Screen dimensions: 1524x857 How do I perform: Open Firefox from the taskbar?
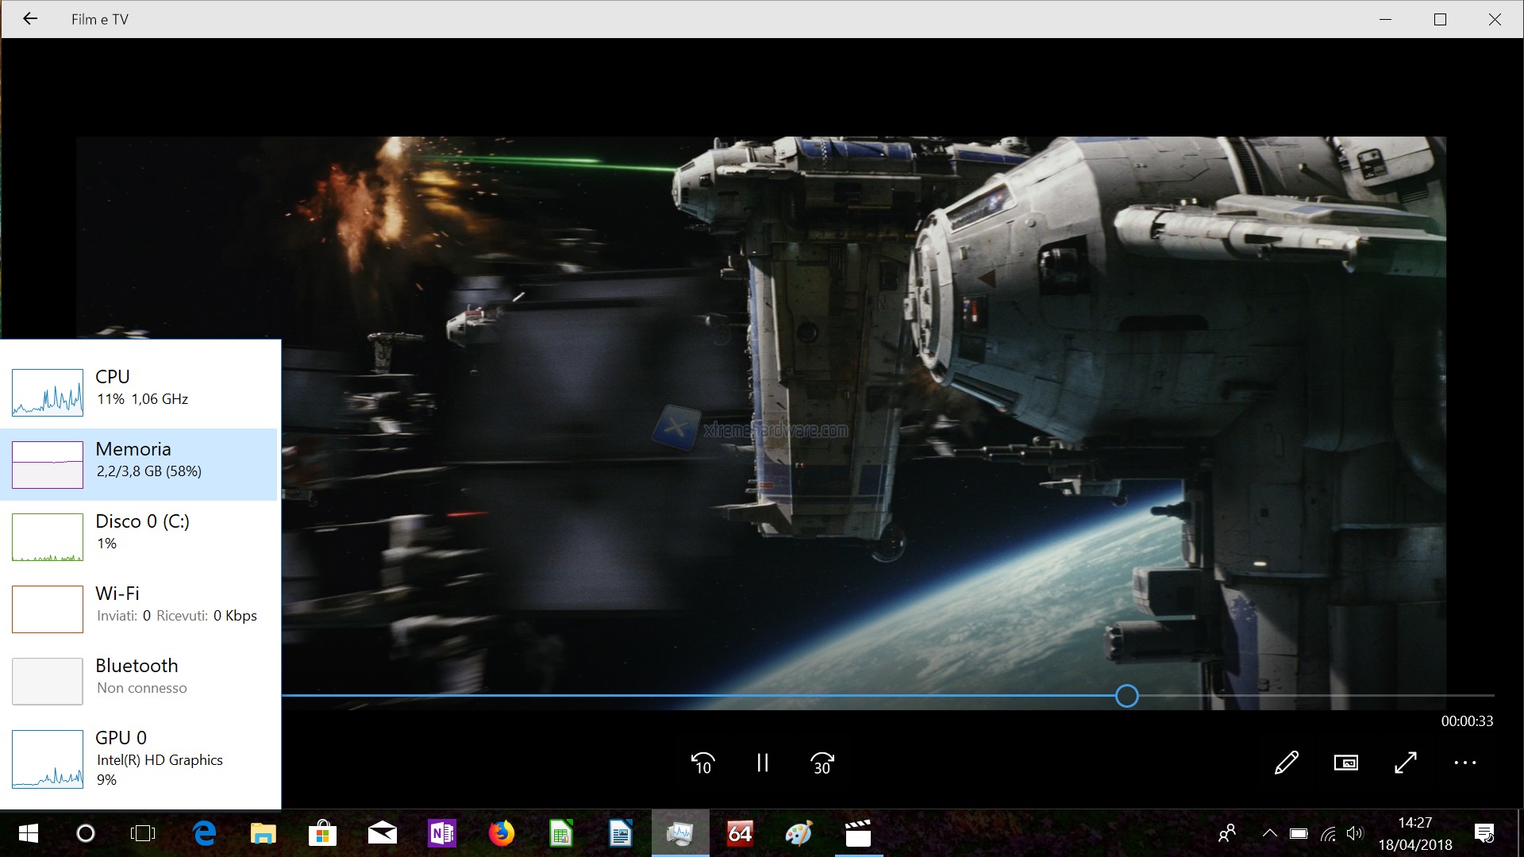click(501, 833)
